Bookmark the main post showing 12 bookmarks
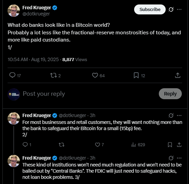Viewport: 189px width, 184px height. click(x=136, y=76)
